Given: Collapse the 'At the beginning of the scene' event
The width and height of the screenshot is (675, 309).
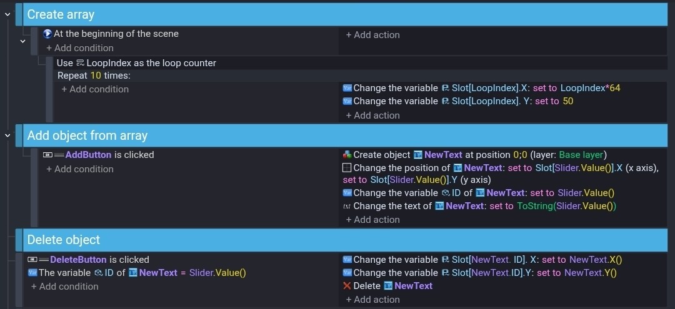Looking at the screenshot, I should [x=23, y=41].
